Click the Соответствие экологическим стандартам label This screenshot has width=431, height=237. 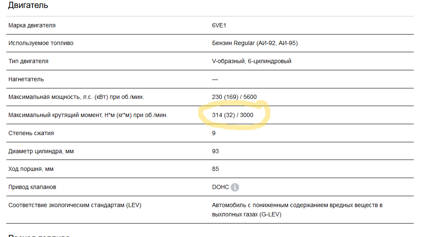(75, 205)
